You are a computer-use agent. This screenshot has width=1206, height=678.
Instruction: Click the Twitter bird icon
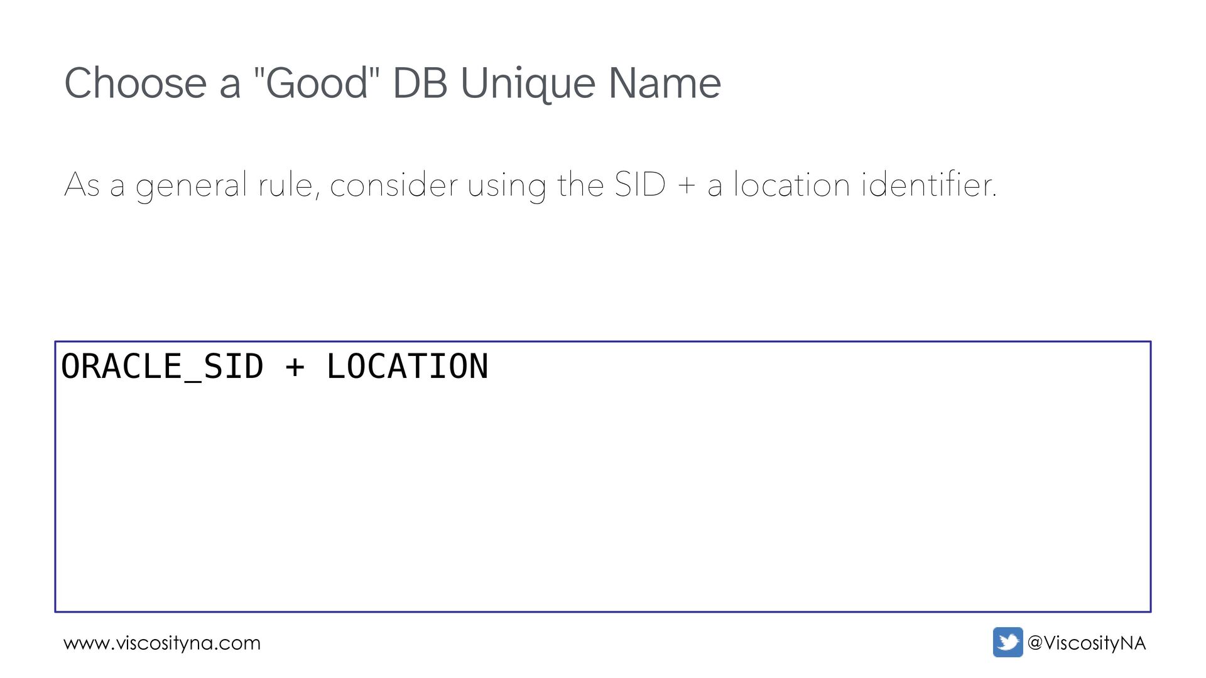[1008, 642]
